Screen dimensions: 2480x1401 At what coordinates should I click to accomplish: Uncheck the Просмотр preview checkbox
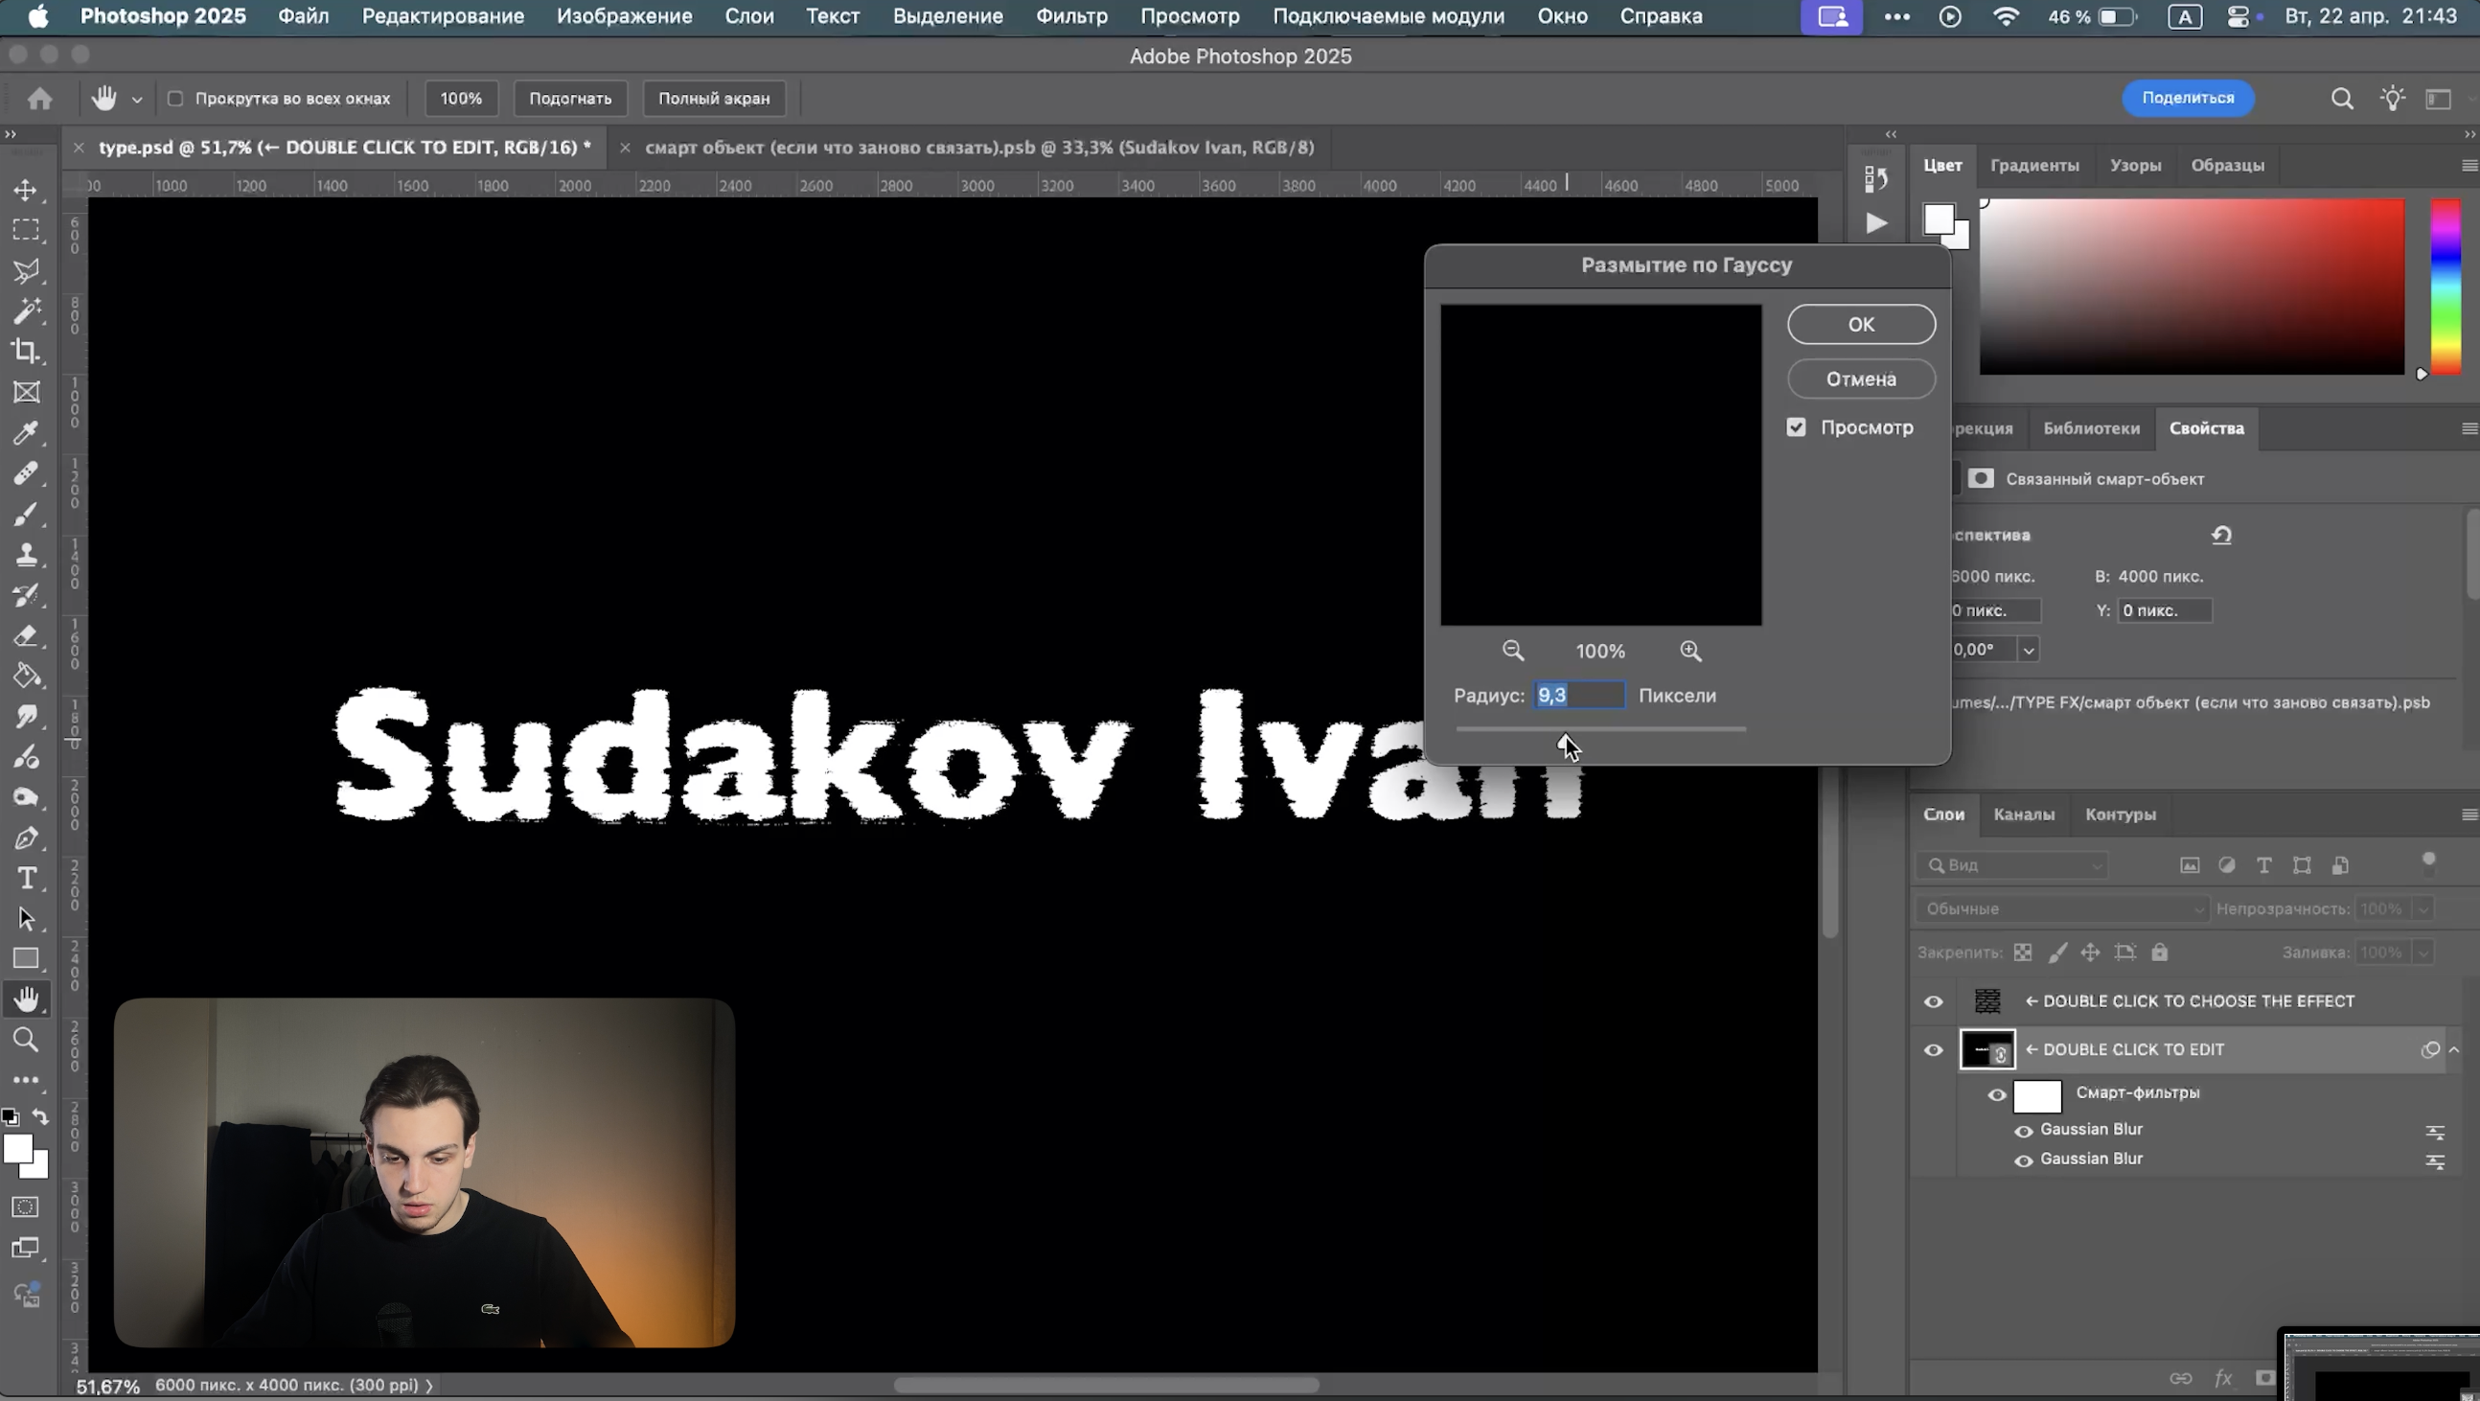1797,427
